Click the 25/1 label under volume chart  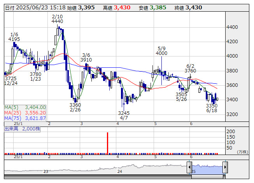[x=18, y=157]
